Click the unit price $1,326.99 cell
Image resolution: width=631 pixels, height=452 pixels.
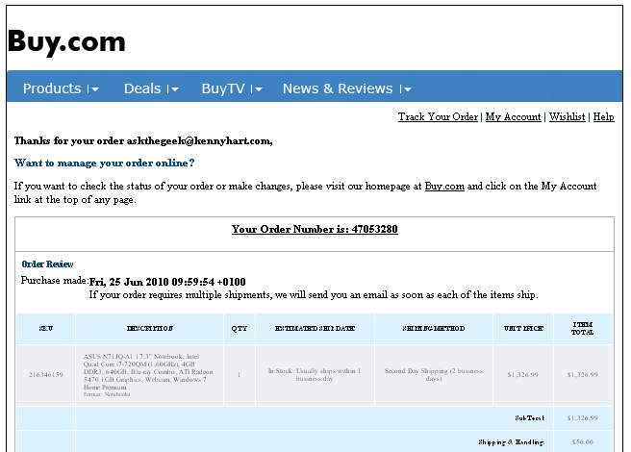(x=523, y=375)
